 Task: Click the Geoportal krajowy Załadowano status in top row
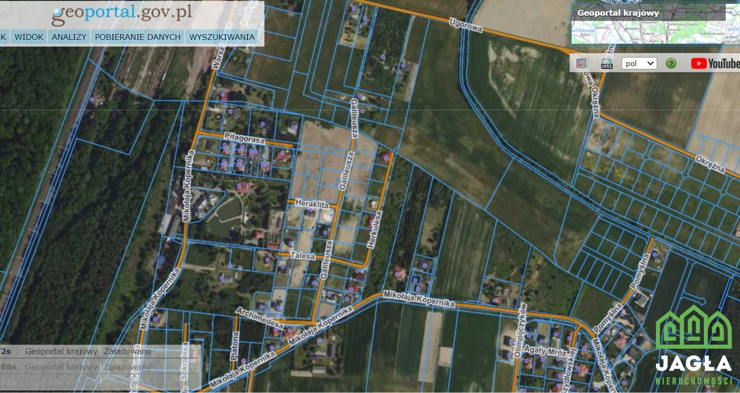pos(88,351)
